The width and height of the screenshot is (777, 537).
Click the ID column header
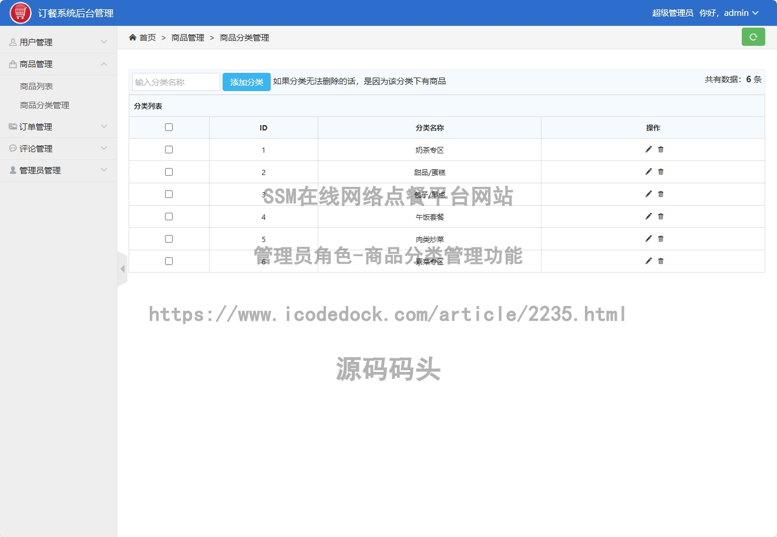(263, 127)
